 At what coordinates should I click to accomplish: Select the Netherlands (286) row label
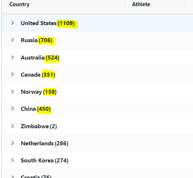point(45,143)
